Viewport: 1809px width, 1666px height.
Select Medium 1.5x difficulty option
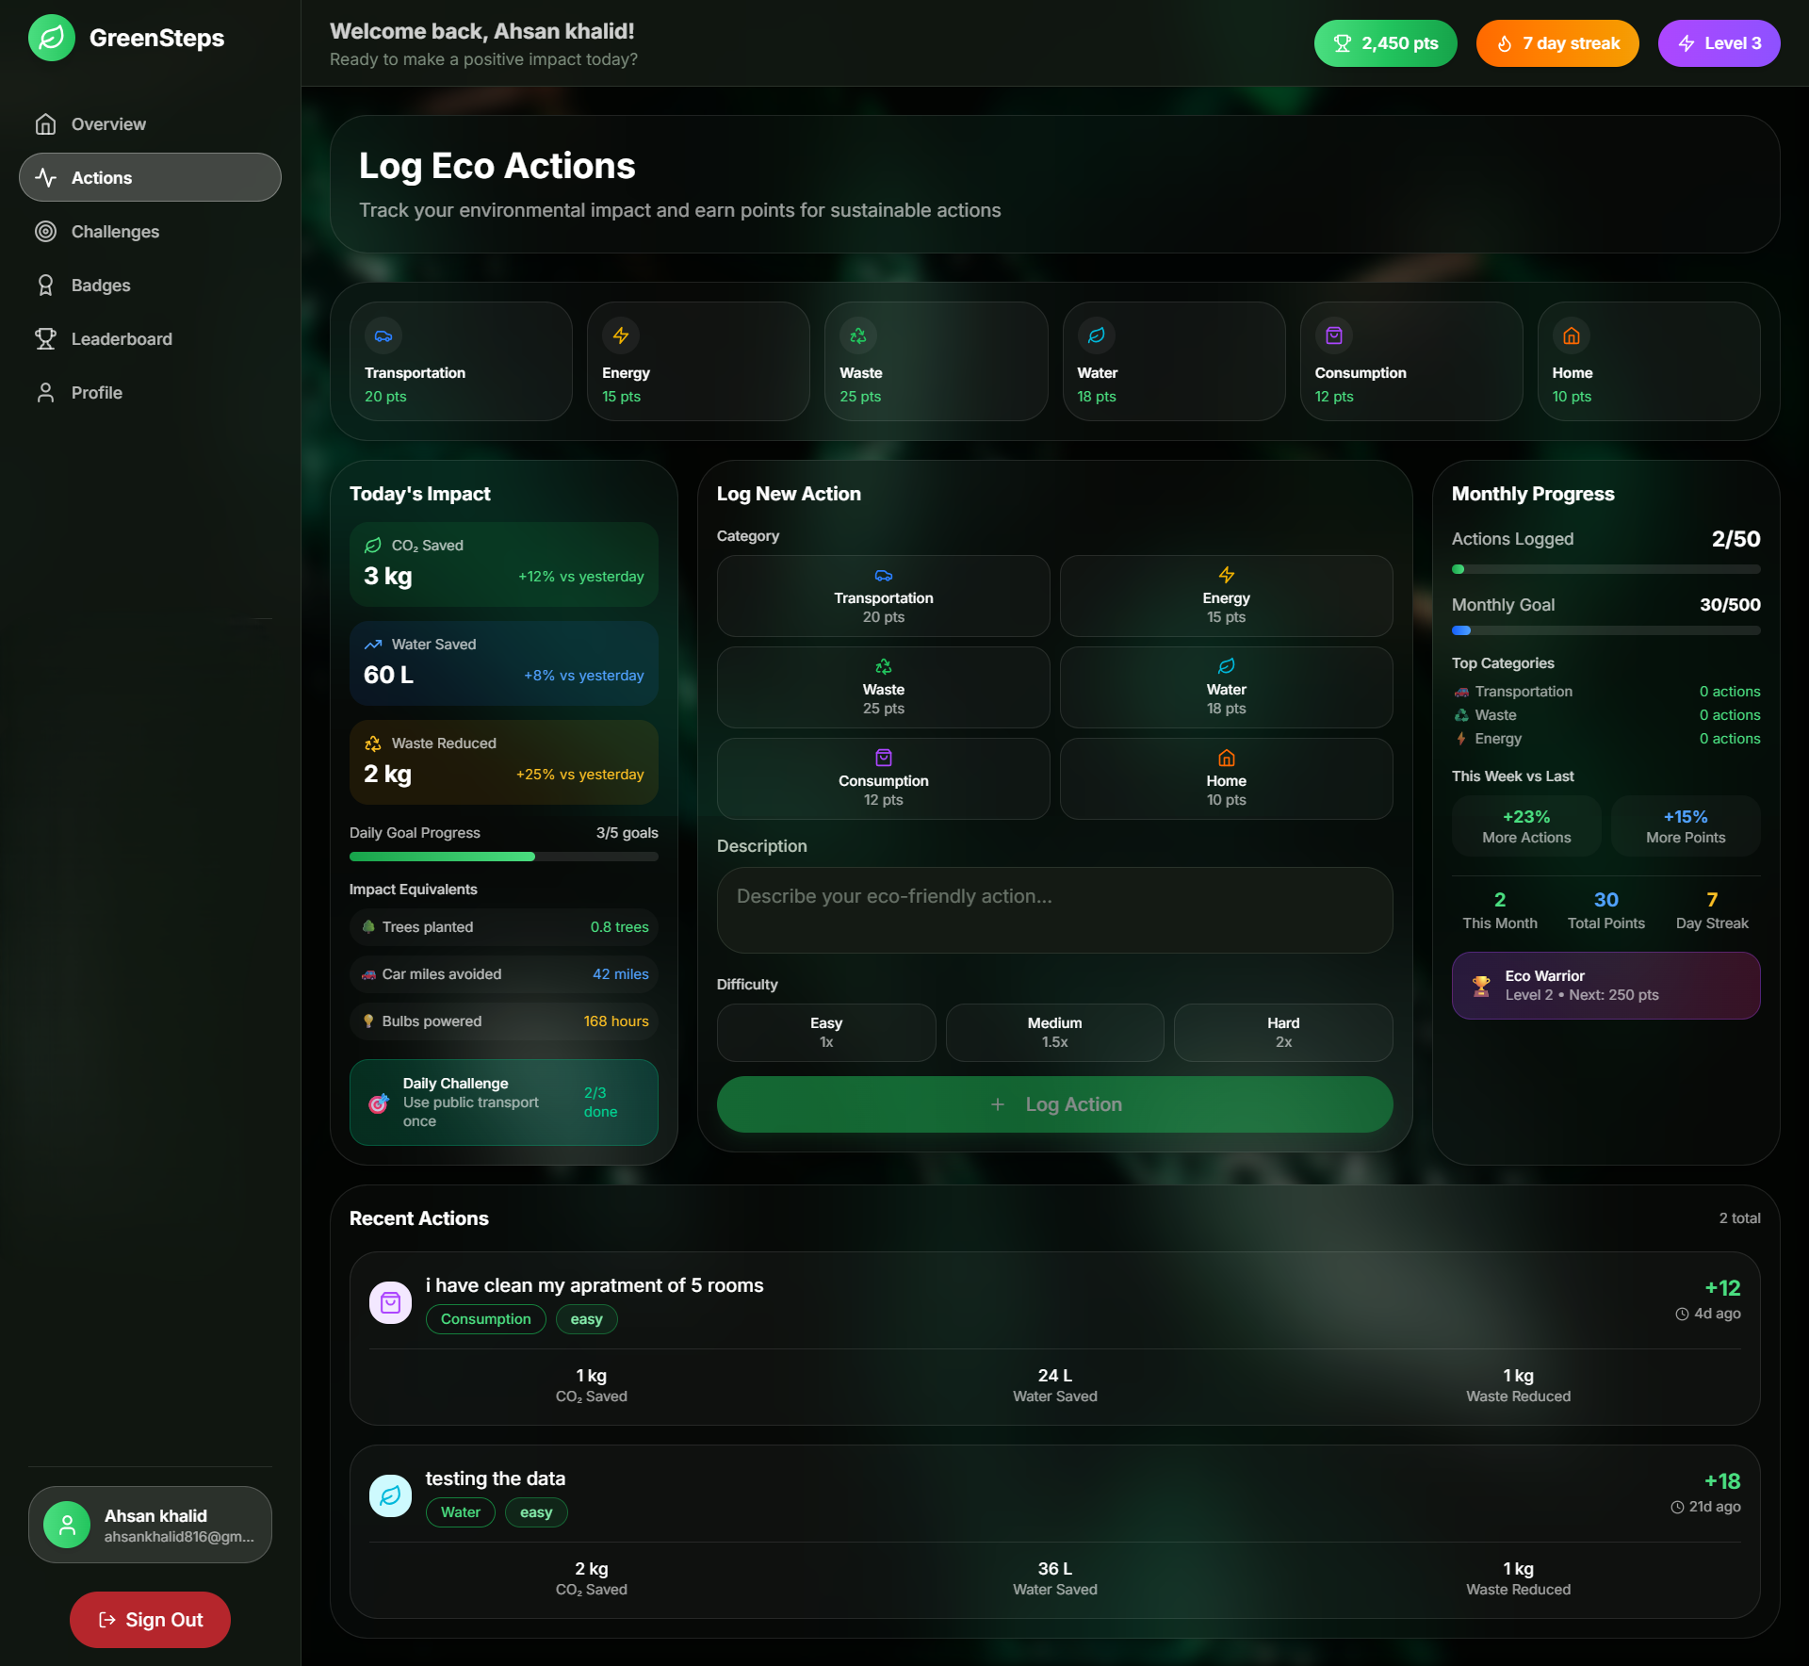[1054, 1032]
